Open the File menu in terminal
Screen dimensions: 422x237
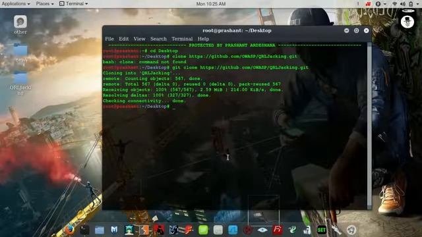[109, 39]
